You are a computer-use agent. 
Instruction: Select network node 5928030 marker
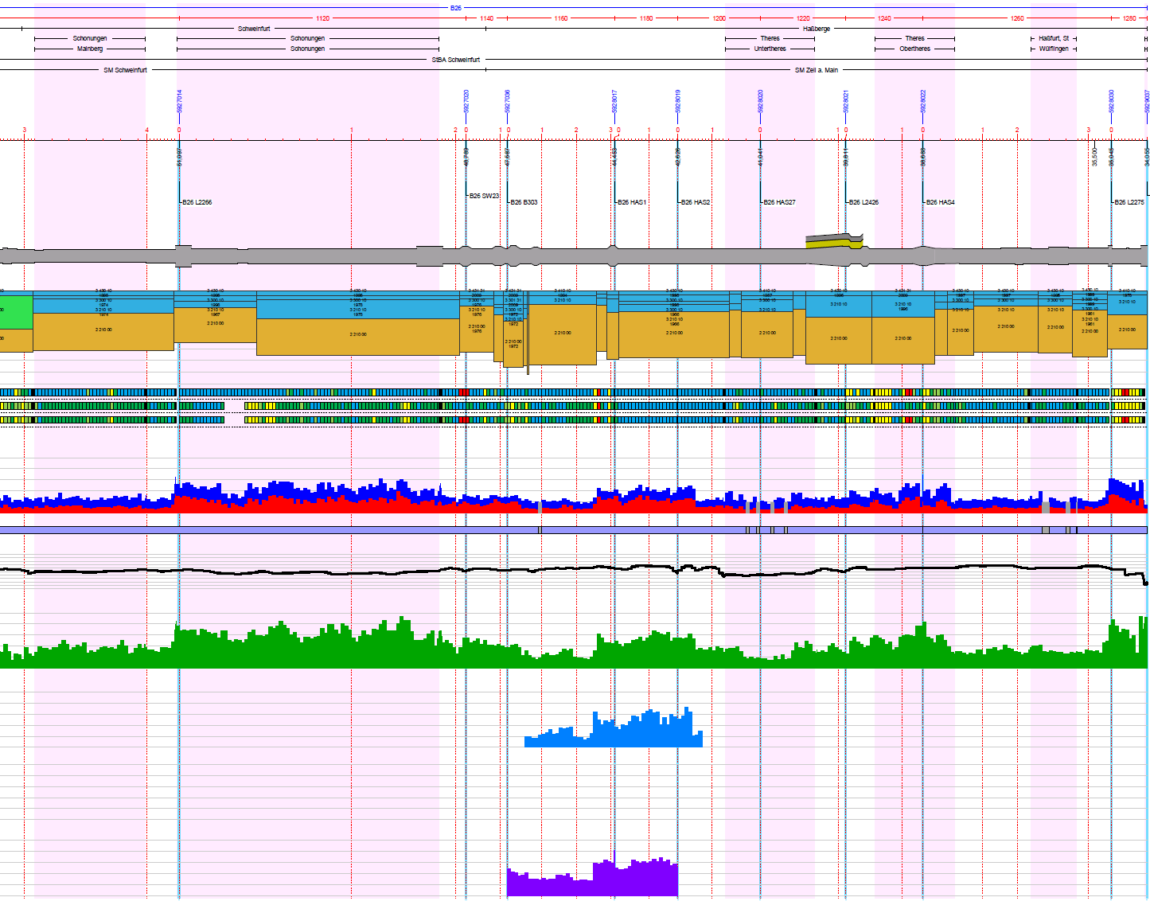pos(1112,102)
